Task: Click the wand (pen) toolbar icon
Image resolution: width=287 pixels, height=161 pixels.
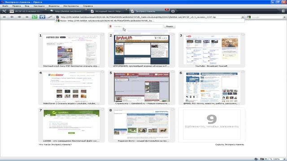Action: [50, 17]
